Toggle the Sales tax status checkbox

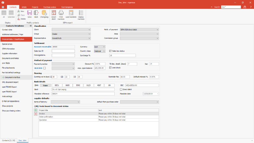110,51
